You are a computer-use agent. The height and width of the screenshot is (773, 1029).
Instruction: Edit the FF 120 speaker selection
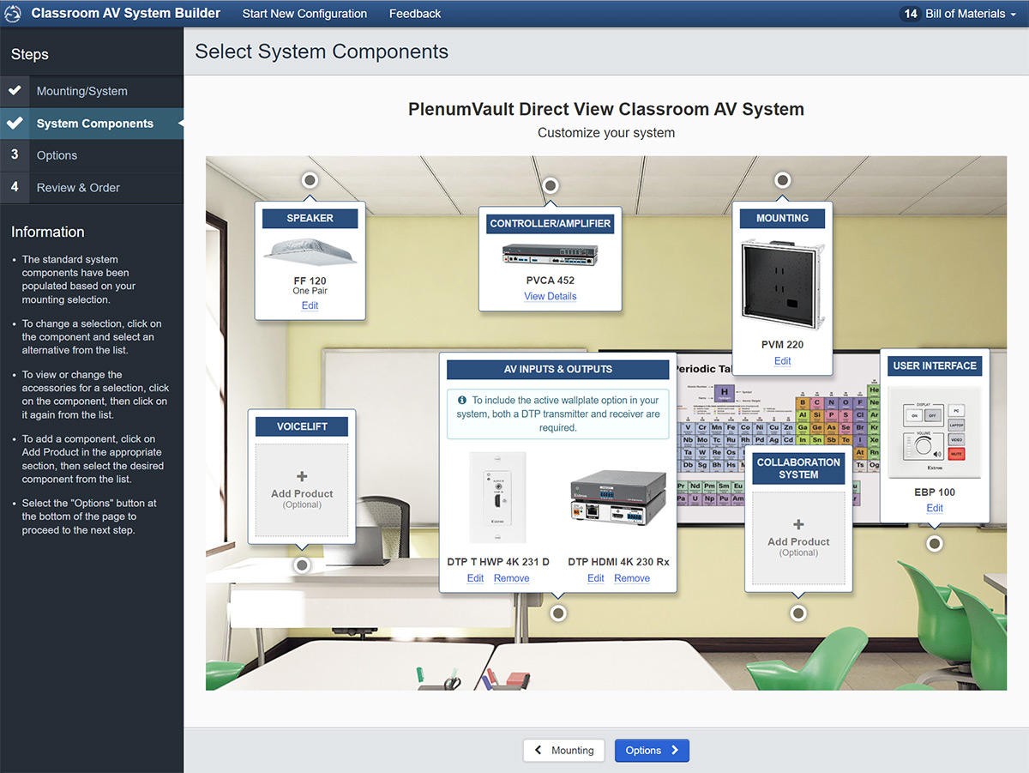click(x=310, y=305)
